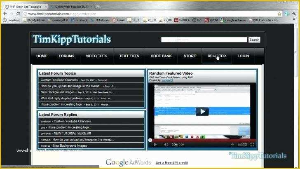Open the PhpMyAdmin bookmark

click(34, 20)
